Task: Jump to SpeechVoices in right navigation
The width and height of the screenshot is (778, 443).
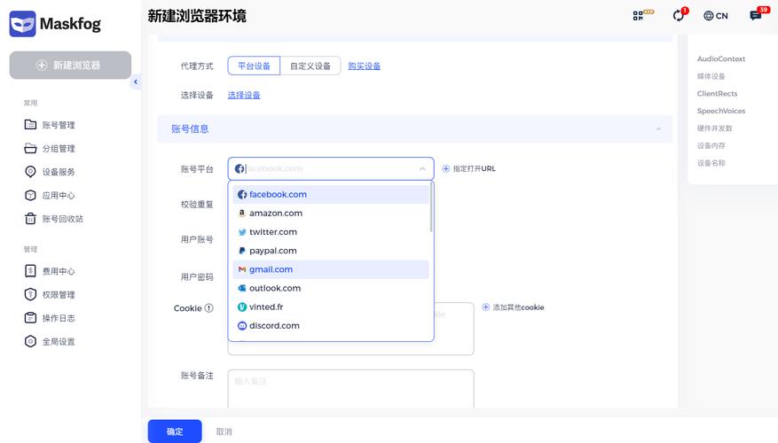Action: pyautogui.click(x=721, y=111)
